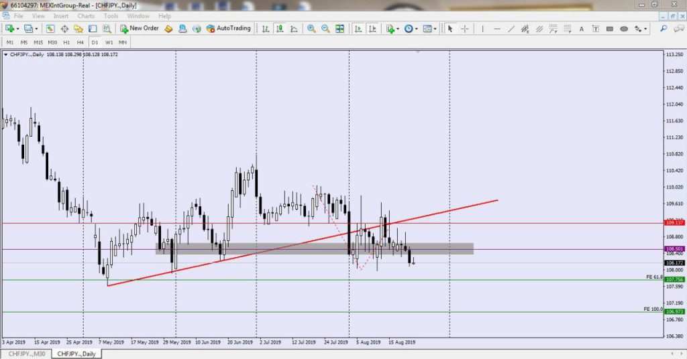Select the ellipse drawing tool

point(624,29)
